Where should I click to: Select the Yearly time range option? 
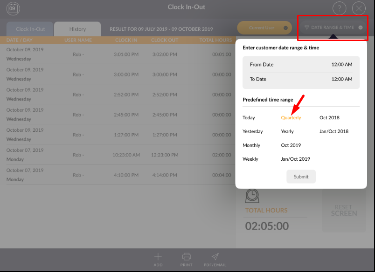287,132
